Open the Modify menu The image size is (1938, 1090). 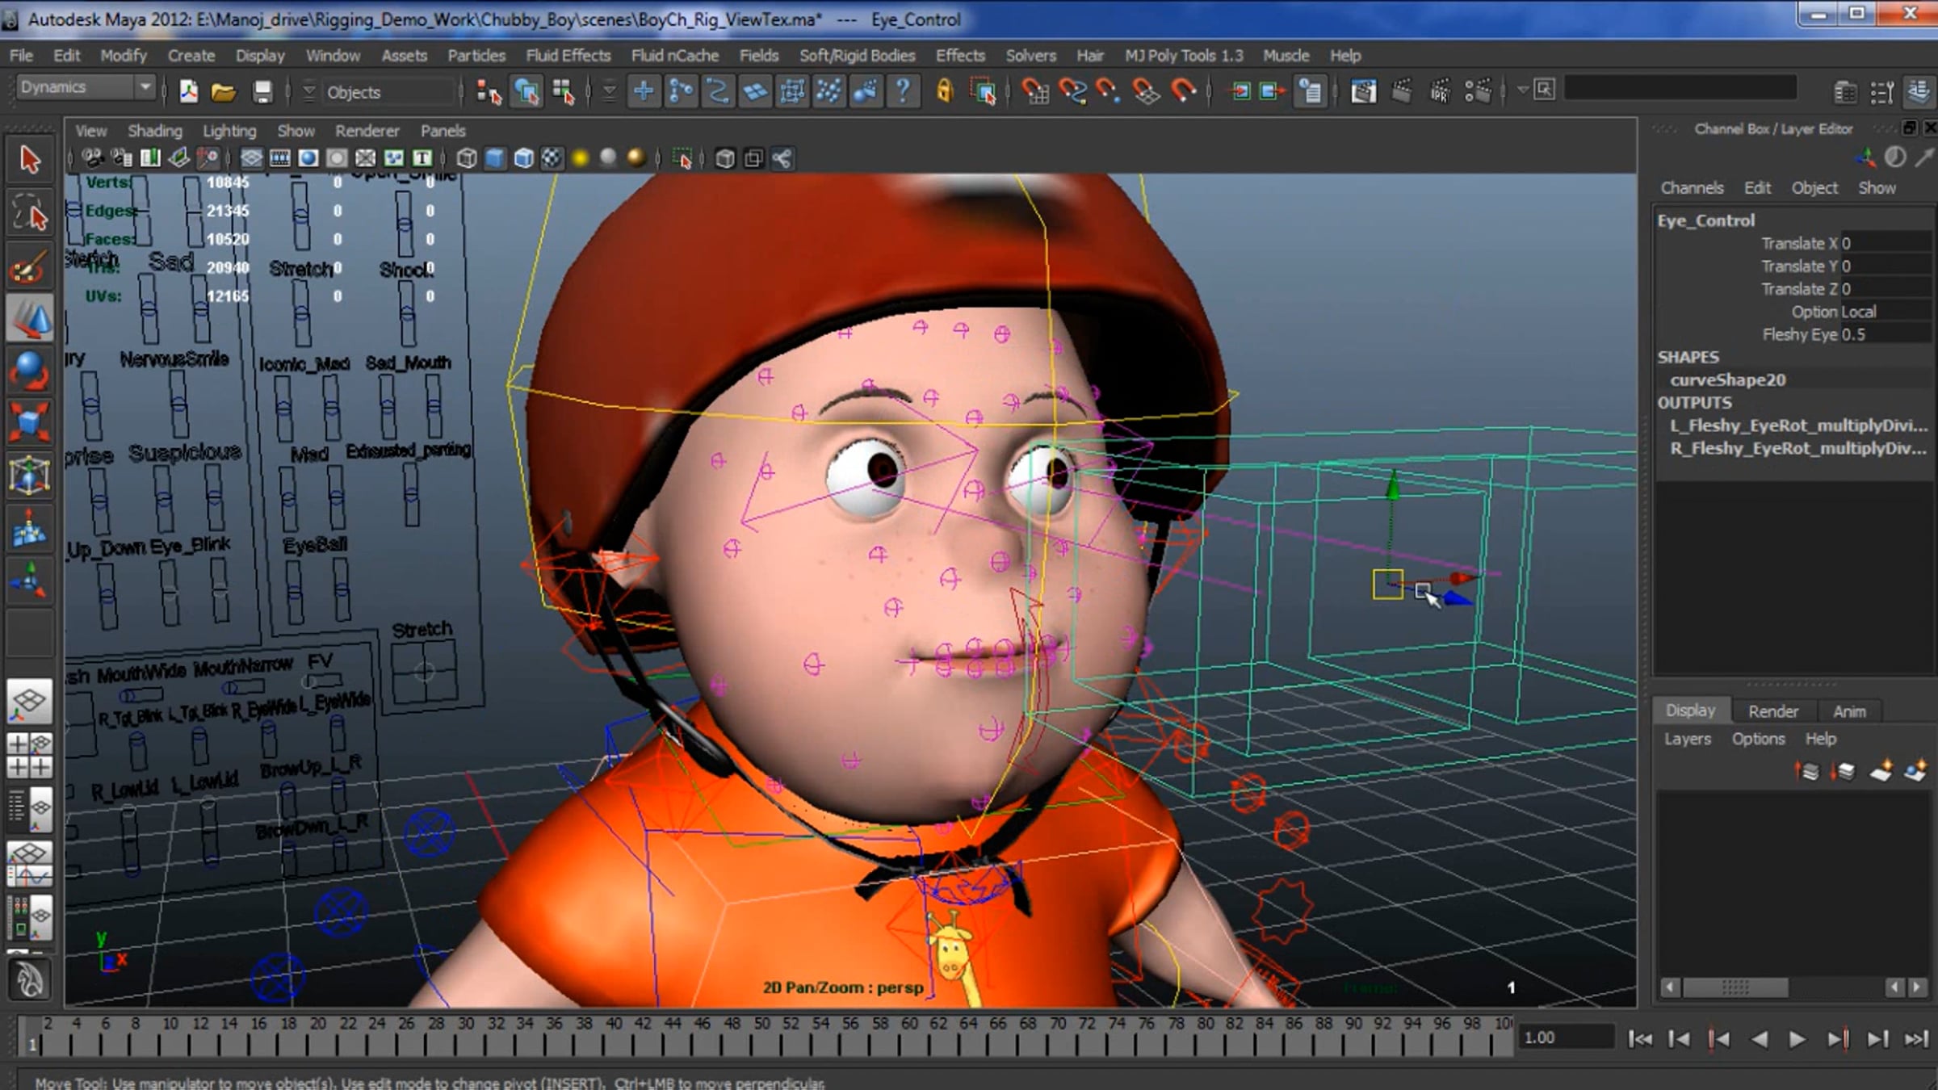pos(123,56)
